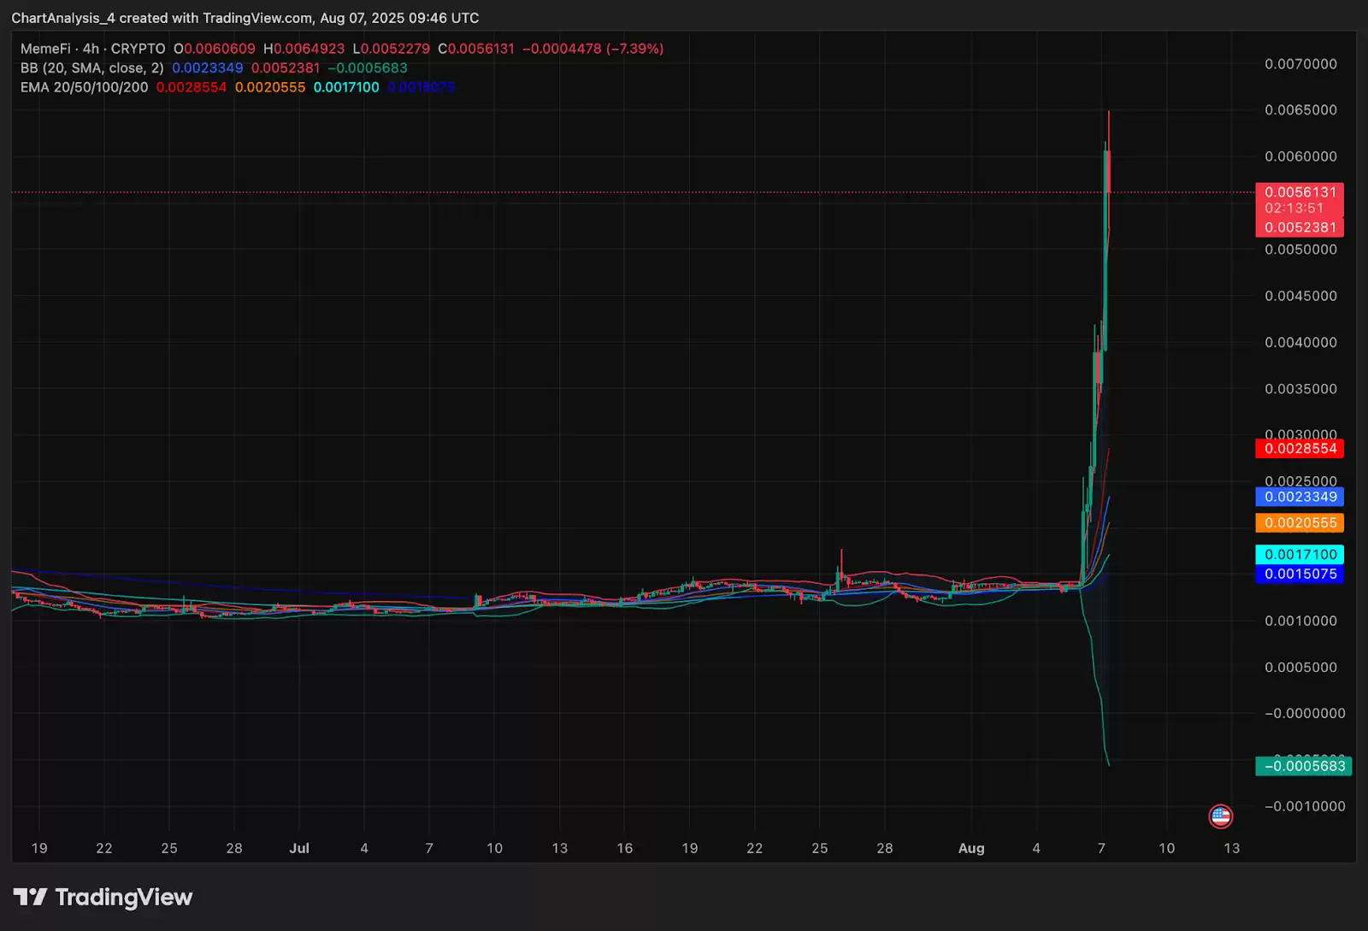1368x931 pixels.
Task: Select the MemeFi 4h CRYPTO symbol legend
Action: [x=92, y=49]
